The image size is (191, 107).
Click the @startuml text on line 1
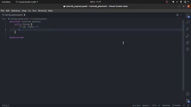(15, 22)
